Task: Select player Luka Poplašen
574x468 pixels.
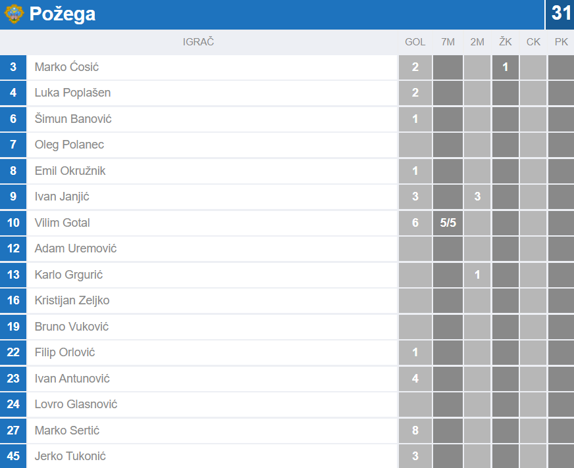Action: 72,93
